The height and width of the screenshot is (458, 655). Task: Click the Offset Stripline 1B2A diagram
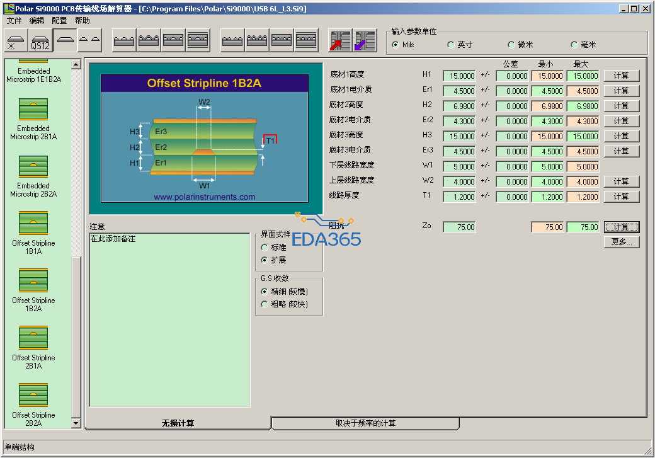[x=205, y=139]
